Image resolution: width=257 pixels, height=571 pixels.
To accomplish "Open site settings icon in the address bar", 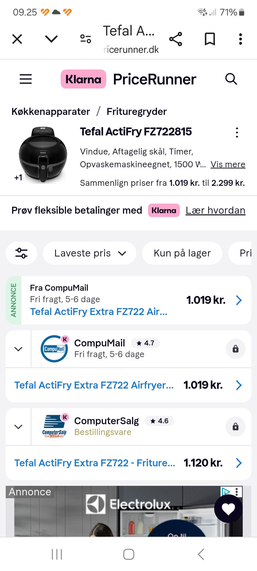I will click(86, 39).
